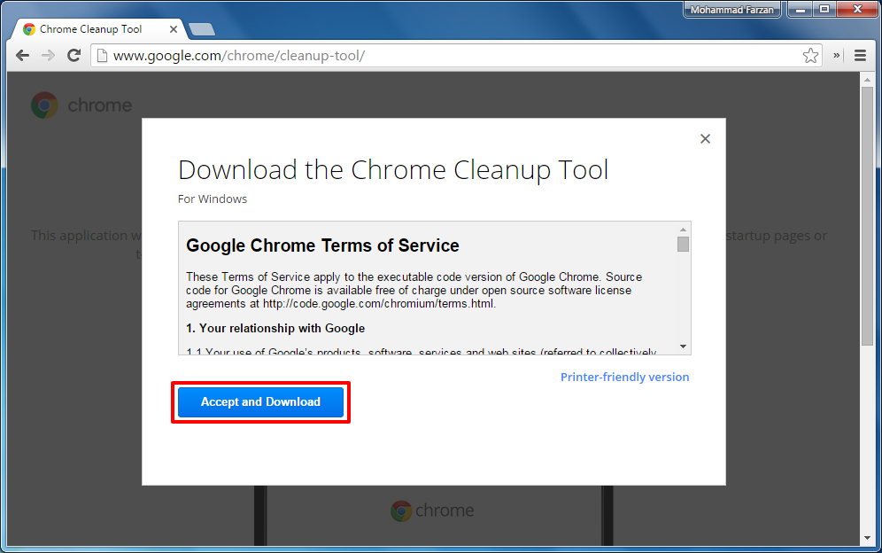
Task: Click the Accept and Download button
Action: [260, 402]
